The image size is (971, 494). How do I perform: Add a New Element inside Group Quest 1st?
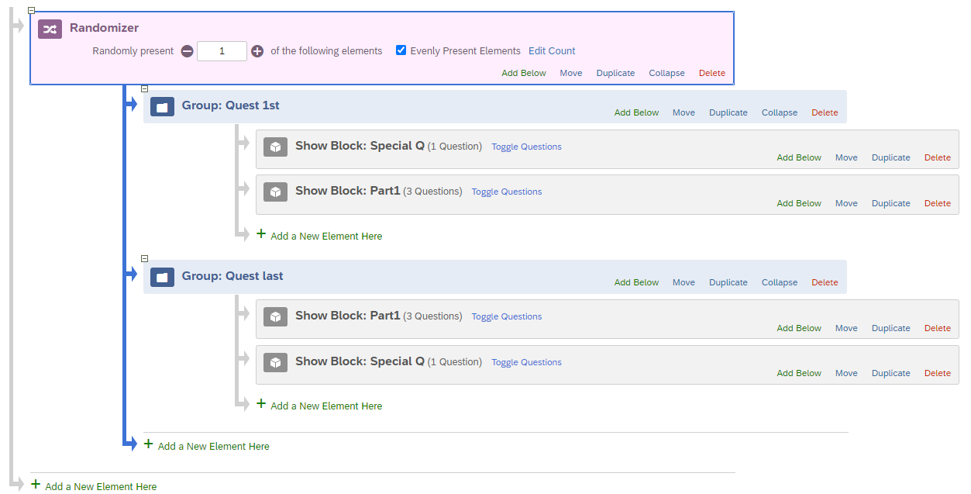click(x=319, y=236)
